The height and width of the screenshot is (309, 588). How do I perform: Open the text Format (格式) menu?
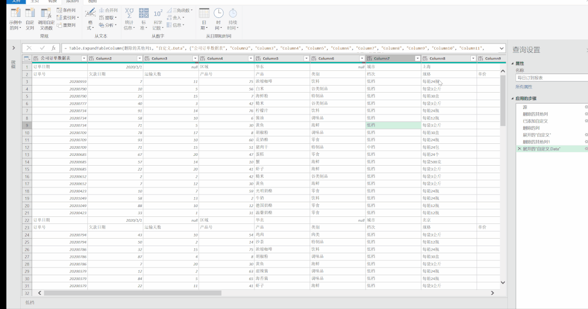click(x=90, y=19)
